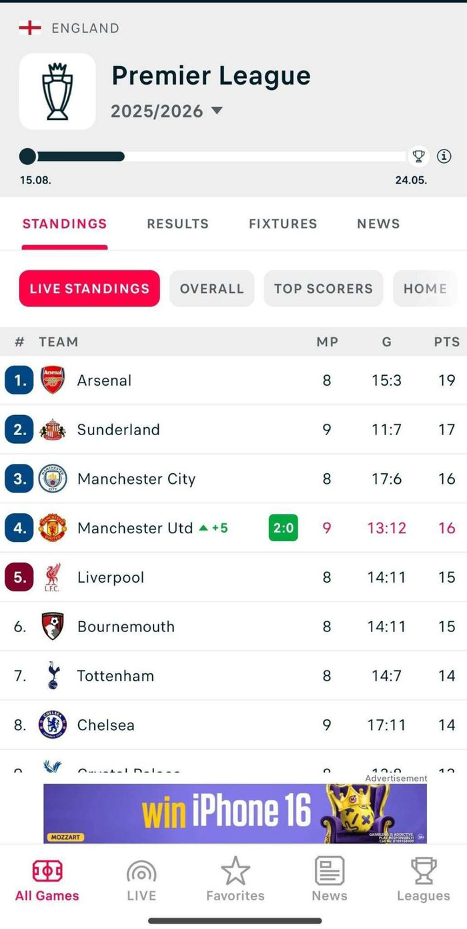
Task: Click the Premier League trophy logo
Action: (x=57, y=91)
